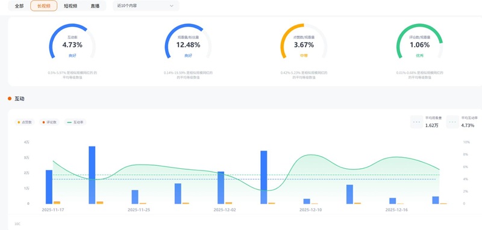Viewport: 482px width, 230px height.
Task: Select the 全部 tab
Action: pyautogui.click(x=19, y=6)
